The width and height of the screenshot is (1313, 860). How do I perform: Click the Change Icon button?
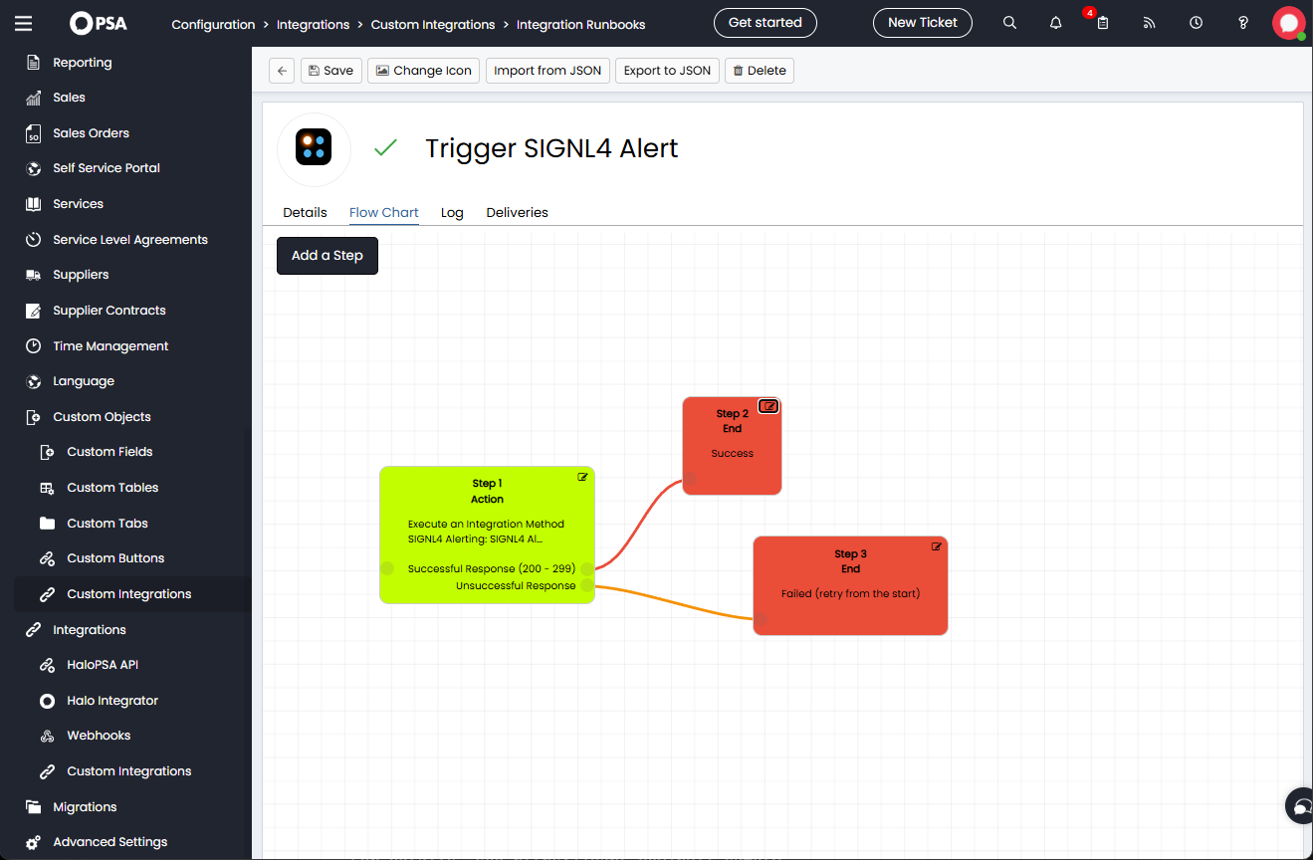pyautogui.click(x=423, y=71)
